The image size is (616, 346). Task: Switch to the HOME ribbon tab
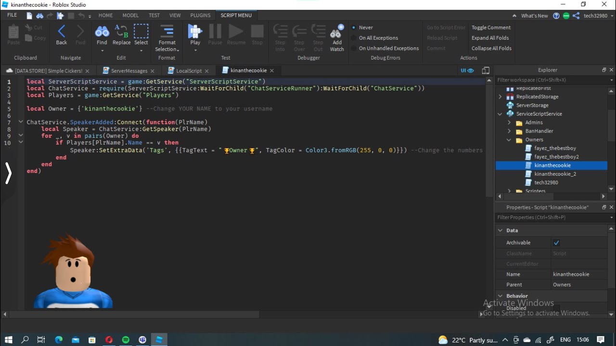coord(105,15)
